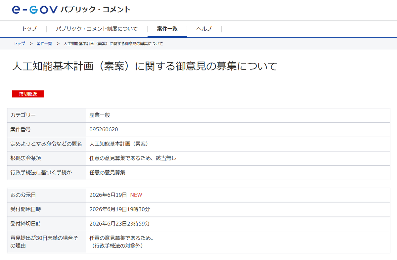Open the ヘルプ navigation tab
This screenshot has width=397, height=260.
204,29
